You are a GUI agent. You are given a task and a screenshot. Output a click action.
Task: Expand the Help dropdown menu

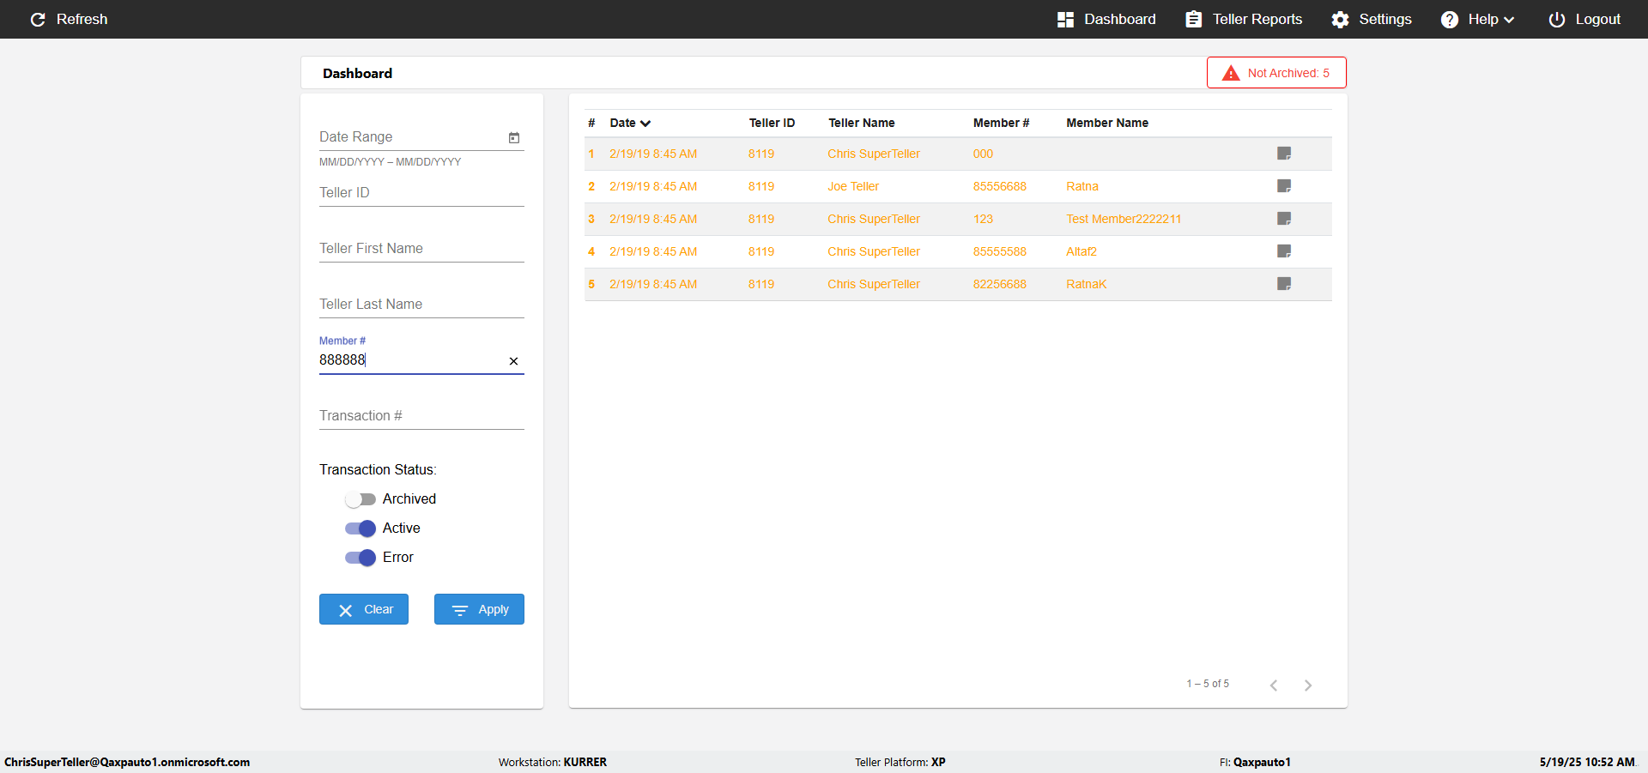tap(1477, 19)
